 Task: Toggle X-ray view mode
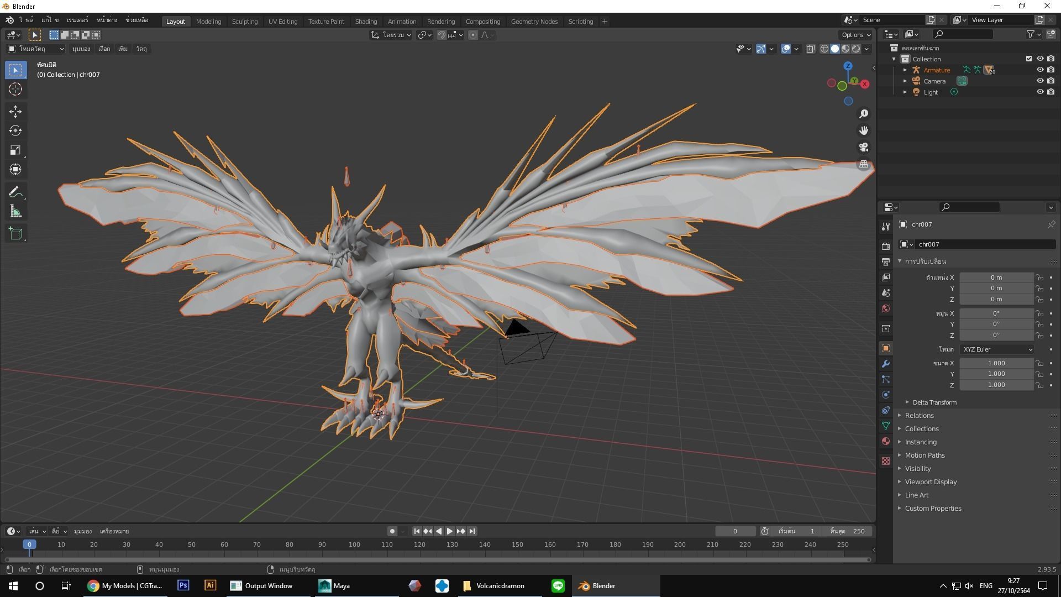[811, 49]
